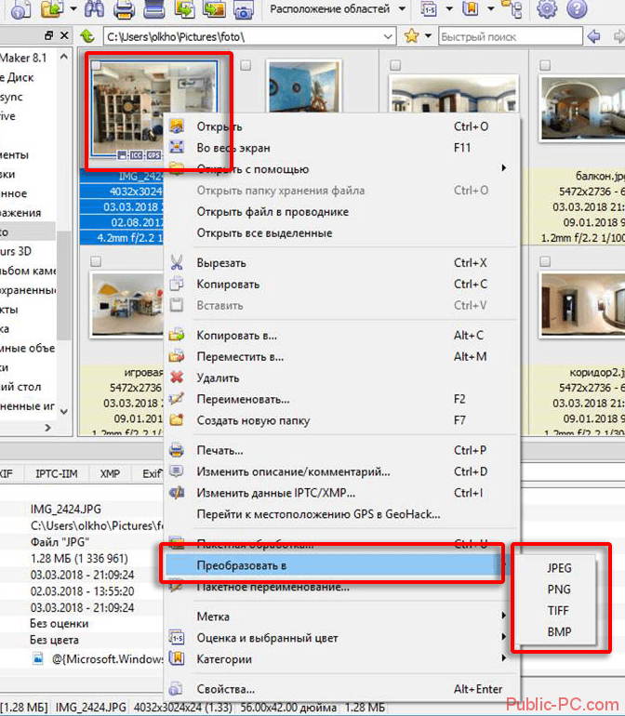Open settings with the gear icon
The image size is (625, 716).
point(548,10)
